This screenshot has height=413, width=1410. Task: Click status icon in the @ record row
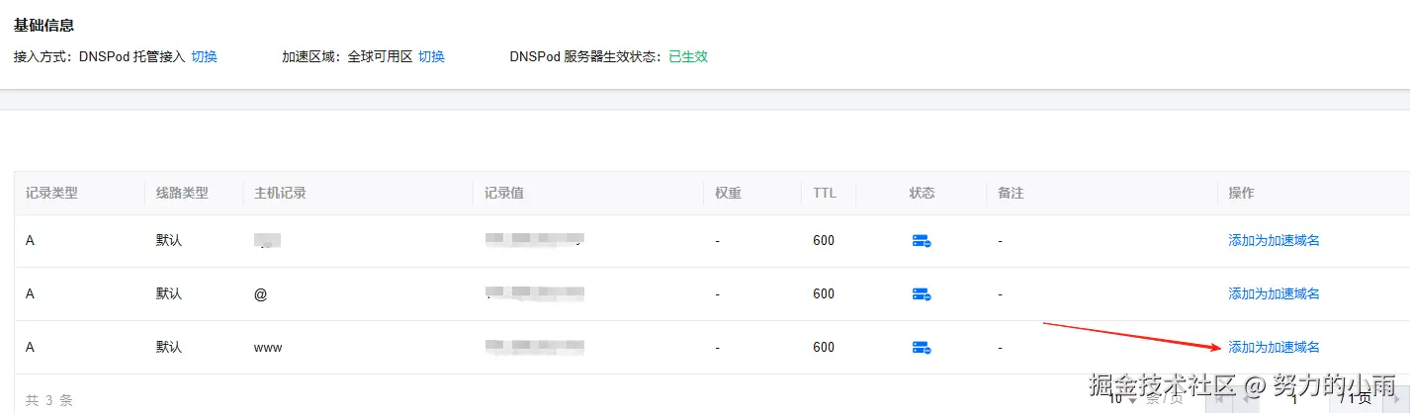[x=922, y=294]
